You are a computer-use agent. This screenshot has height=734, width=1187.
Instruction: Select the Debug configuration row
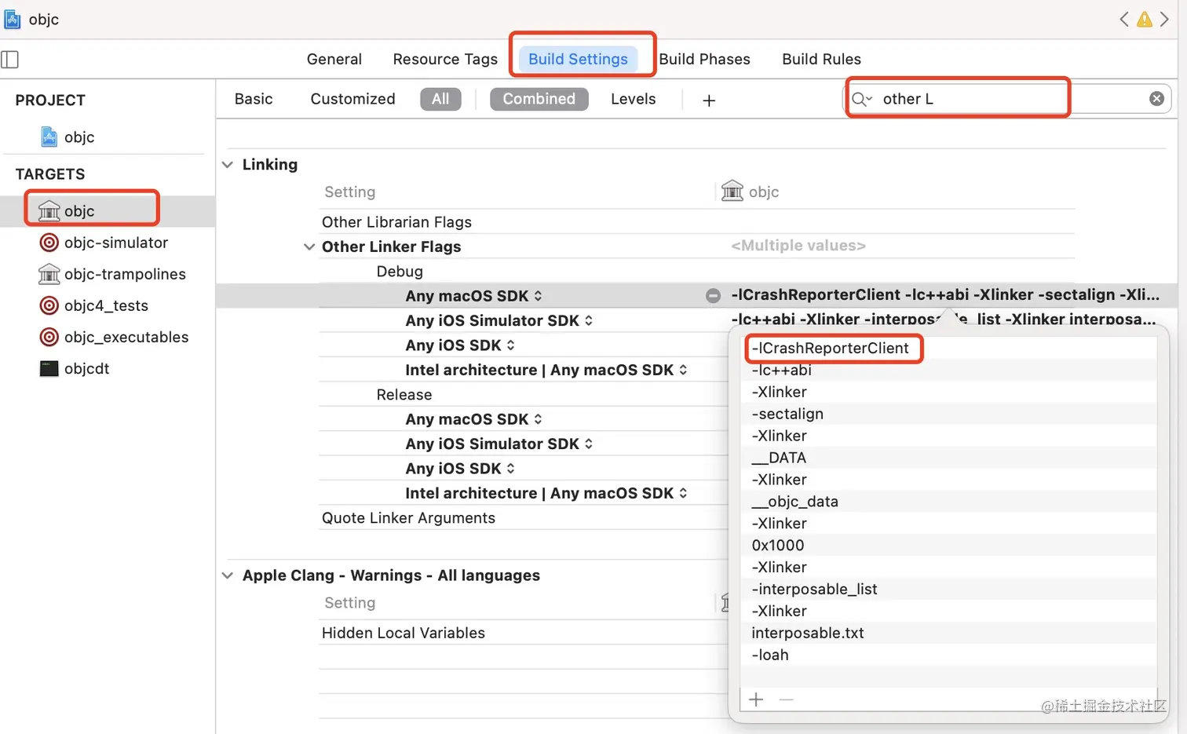tap(400, 272)
